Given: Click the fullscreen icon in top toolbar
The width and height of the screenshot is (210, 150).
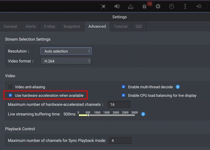Looking at the screenshot, I should pos(103,6).
